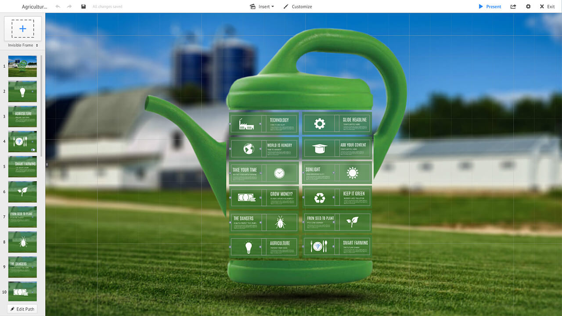562x316 pixels.
Task: Open the settings gear icon
Action: [528, 7]
